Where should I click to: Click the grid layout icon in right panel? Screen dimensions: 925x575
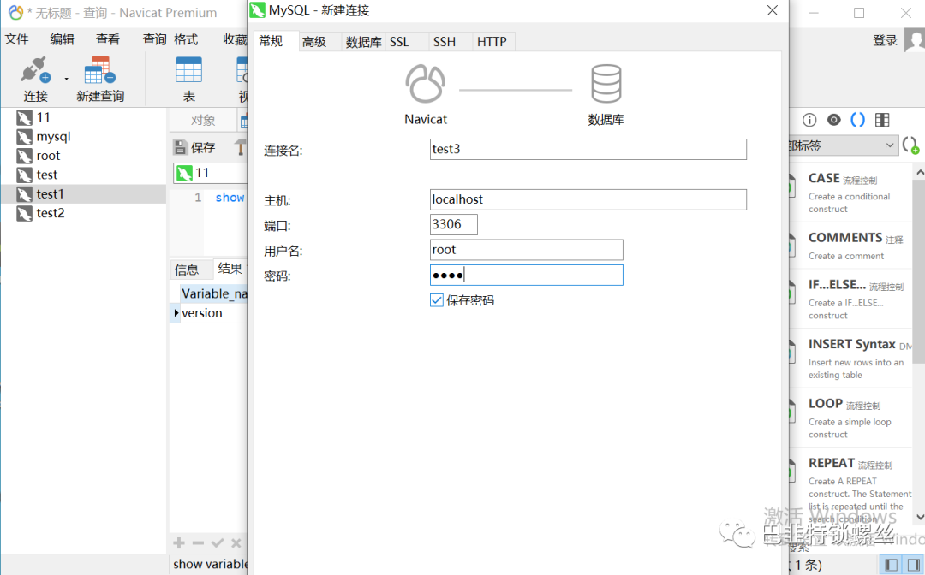(x=882, y=120)
